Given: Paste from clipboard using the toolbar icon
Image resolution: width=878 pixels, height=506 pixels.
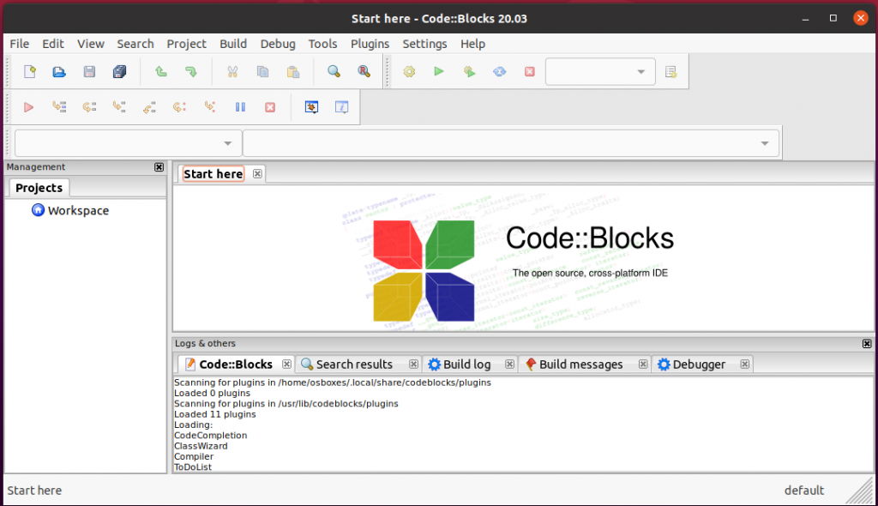Looking at the screenshot, I should (293, 72).
